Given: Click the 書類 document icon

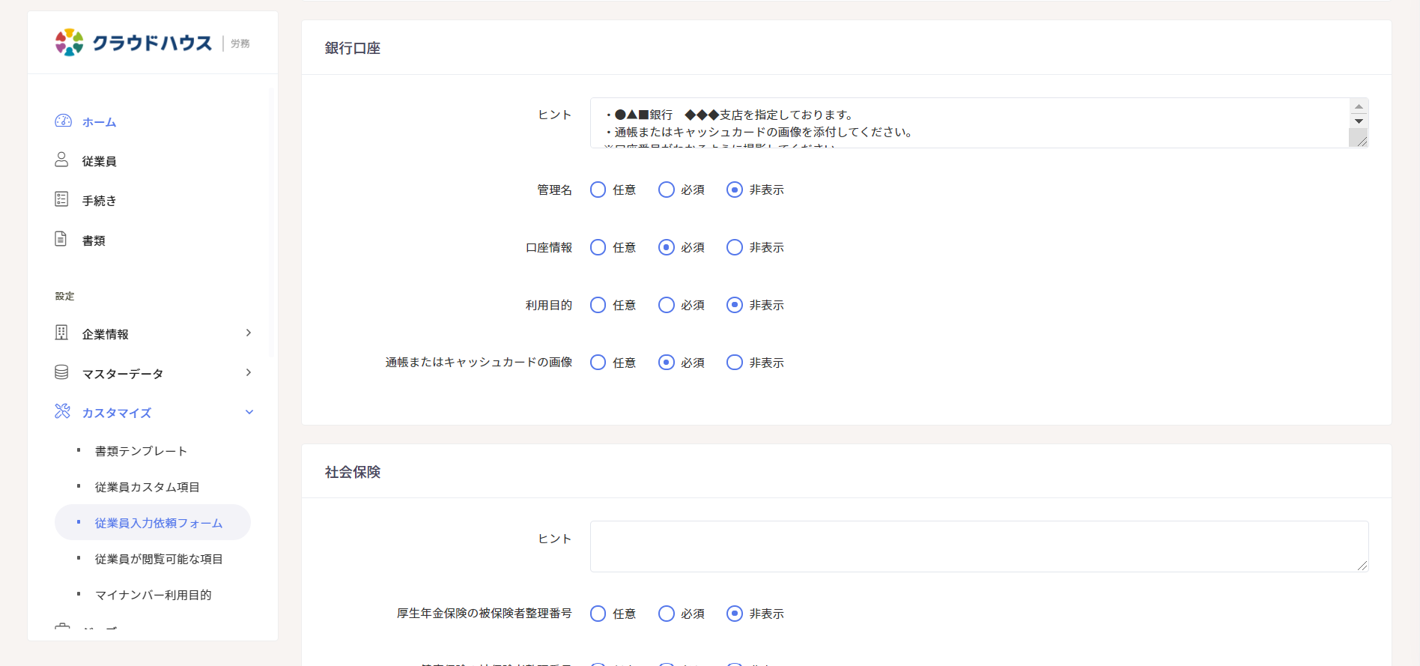Looking at the screenshot, I should pyautogui.click(x=61, y=238).
